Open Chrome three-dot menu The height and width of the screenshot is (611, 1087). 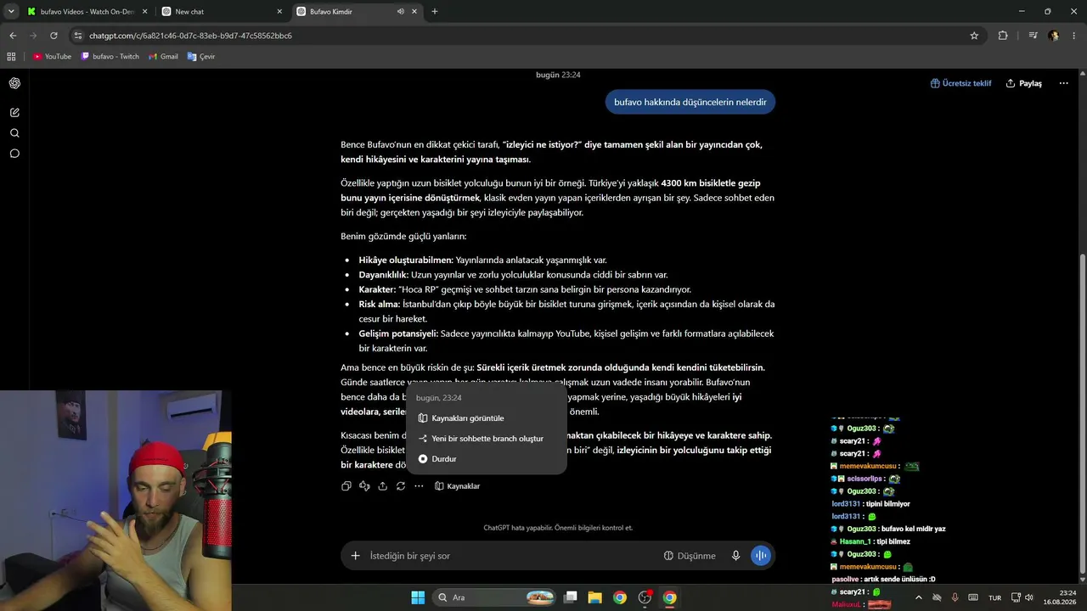(1074, 36)
